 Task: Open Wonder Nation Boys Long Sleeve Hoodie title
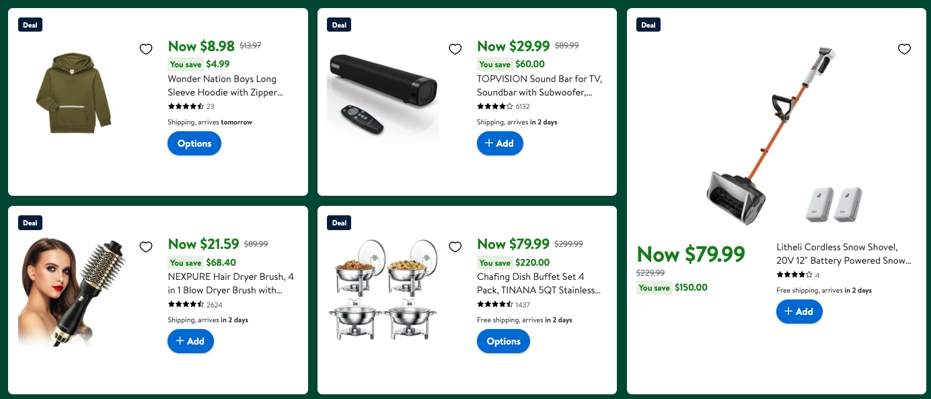click(225, 85)
